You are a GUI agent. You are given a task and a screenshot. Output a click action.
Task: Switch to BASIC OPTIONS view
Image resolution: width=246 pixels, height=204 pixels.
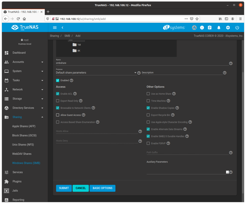click(102, 188)
